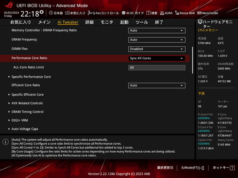The width and height of the screenshot is (238, 178).
Task: Switch to the 起動 tab
Action: [x=124, y=22]
